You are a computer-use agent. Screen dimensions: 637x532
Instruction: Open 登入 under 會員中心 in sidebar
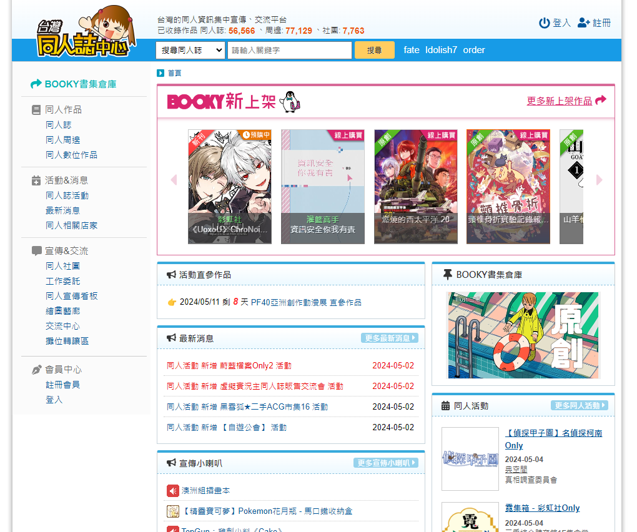[x=54, y=400]
